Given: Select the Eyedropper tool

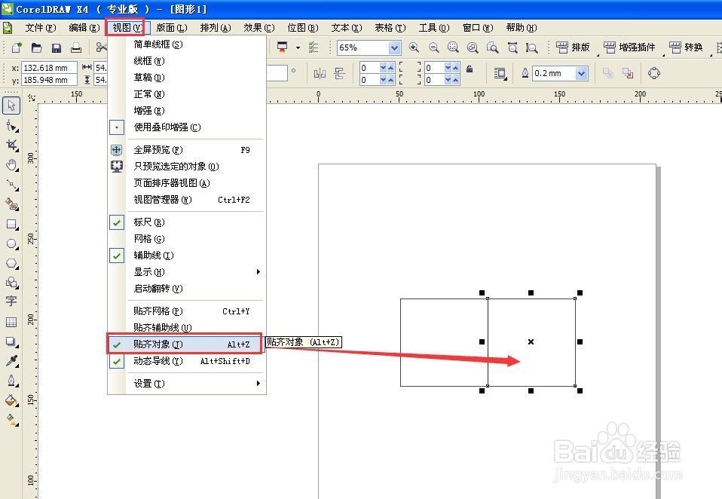Looking at the screenshot, I should (11, 361).
